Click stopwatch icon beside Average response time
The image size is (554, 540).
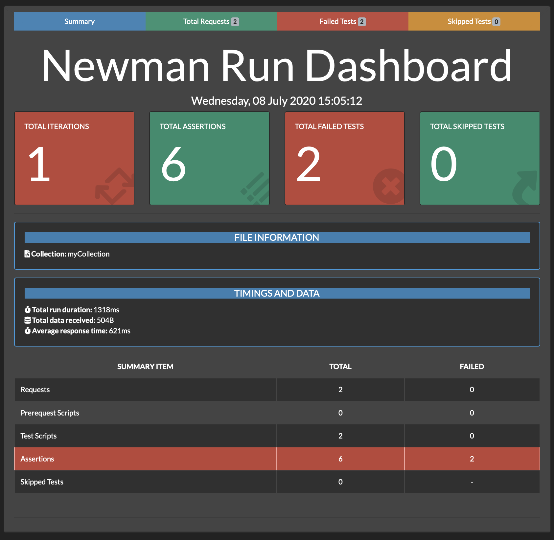click(28, 331)
